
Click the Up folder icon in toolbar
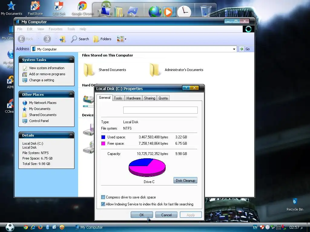pos(63,39)
